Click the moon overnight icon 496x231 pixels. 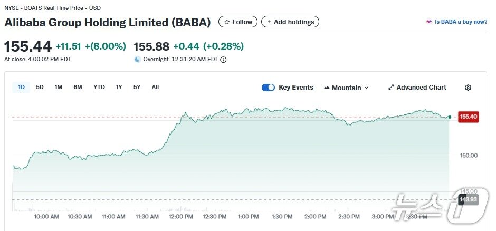pos(138,60)
